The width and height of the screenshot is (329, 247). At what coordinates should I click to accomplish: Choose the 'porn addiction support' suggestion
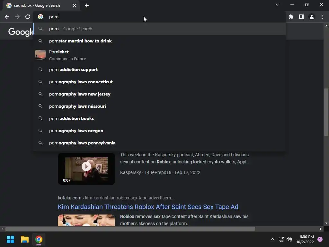(159, 69)
